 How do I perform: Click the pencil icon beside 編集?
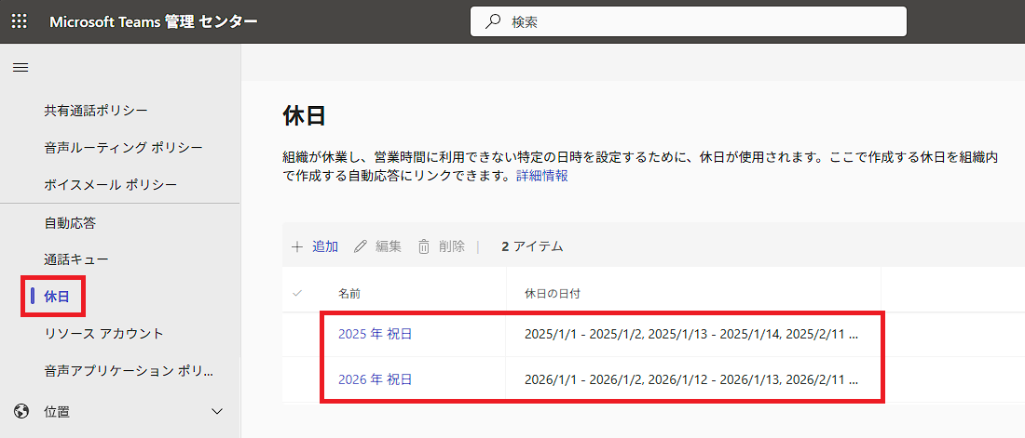point(361,246)
